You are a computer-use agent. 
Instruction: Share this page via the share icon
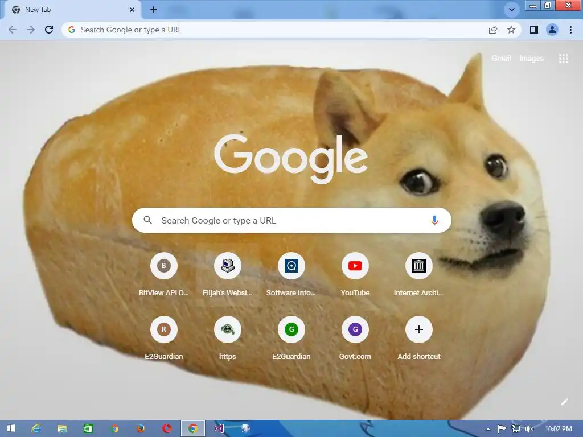[493, 30]
